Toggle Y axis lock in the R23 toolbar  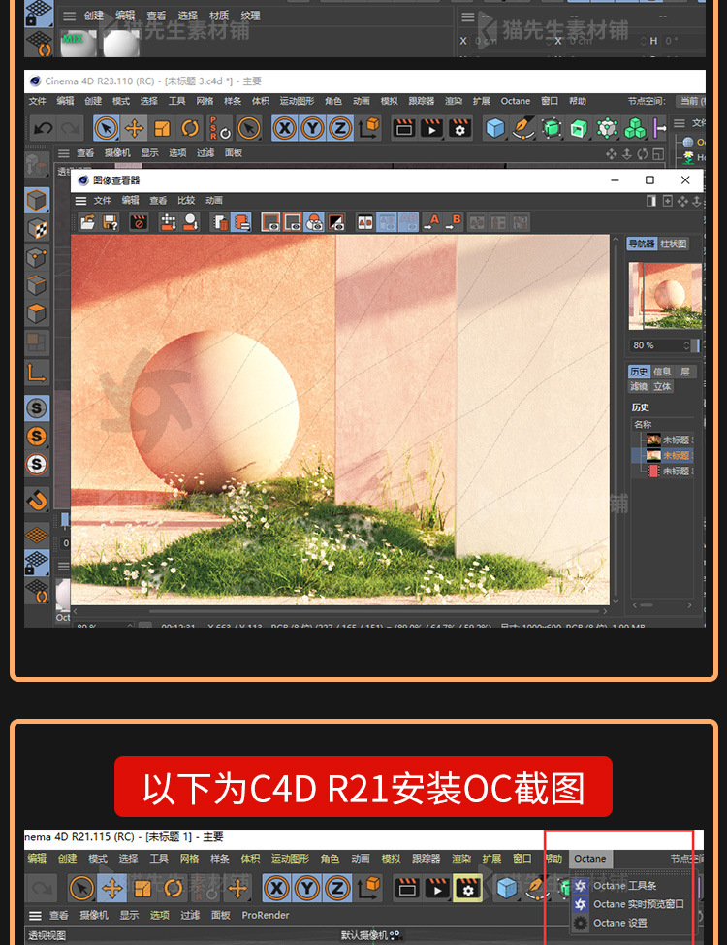tap(312, 128)
